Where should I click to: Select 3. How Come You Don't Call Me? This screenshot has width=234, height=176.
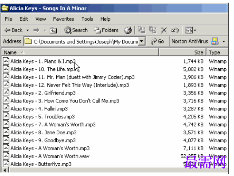pos(65,101)
